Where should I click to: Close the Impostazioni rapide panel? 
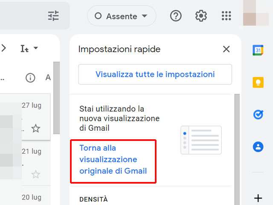coord(227,49)
